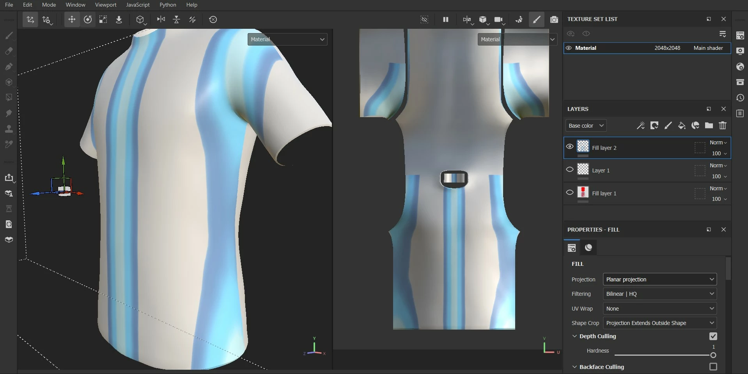Pause the viewport rendering
The image size is (748, 374).
click(x=445, y=19)
